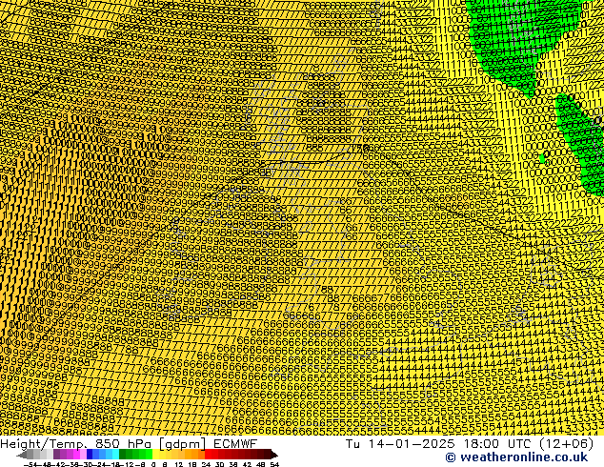This screenshot has height=467, width=604.
Task: Click the 'Height/Temp. 850 hPa [gdpm] ECMWF' title
Action: point(129,444)
